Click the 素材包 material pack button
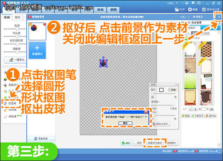The height and width of the screenshot is (161, 223). click(x=211, y=116)
